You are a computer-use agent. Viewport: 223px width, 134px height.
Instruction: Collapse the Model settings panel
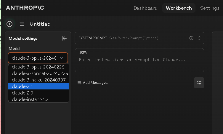click(x=64, y=38)
